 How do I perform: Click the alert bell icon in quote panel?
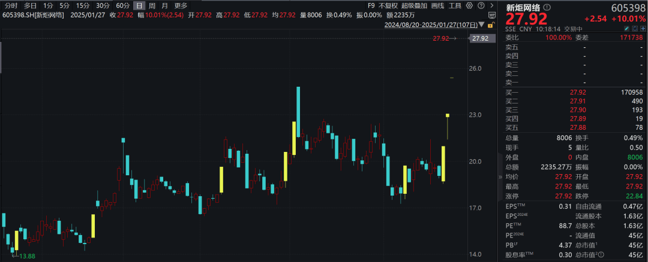(634, 29)
